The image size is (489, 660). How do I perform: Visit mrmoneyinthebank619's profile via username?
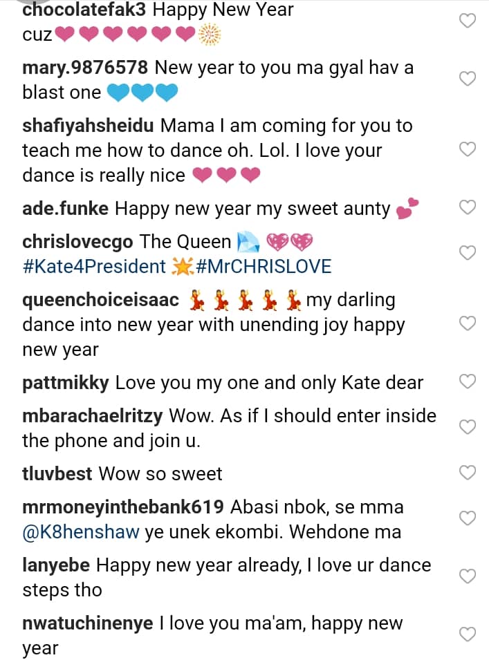[x=122, y=507]
